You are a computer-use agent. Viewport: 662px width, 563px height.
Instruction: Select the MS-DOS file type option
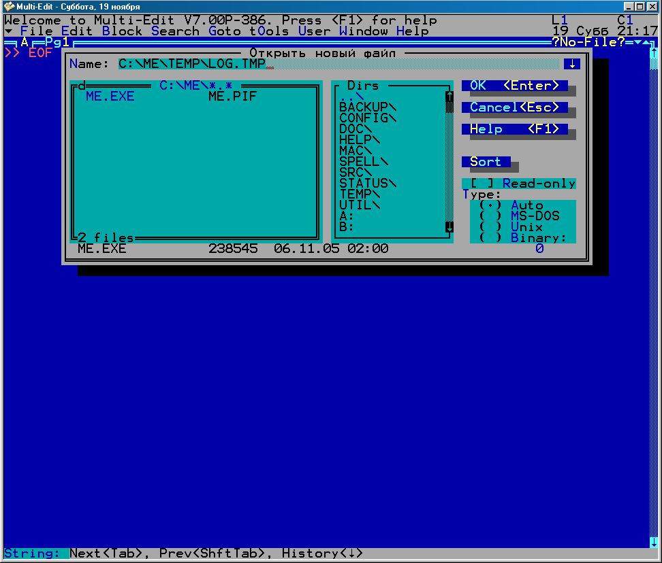click(490, 216)
